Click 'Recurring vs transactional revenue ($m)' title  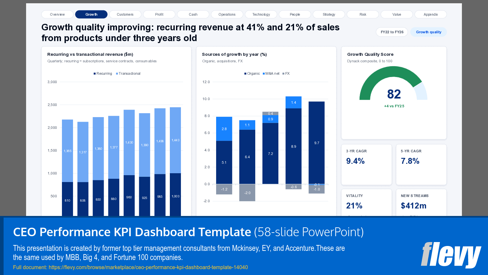[x=90, y=54]
